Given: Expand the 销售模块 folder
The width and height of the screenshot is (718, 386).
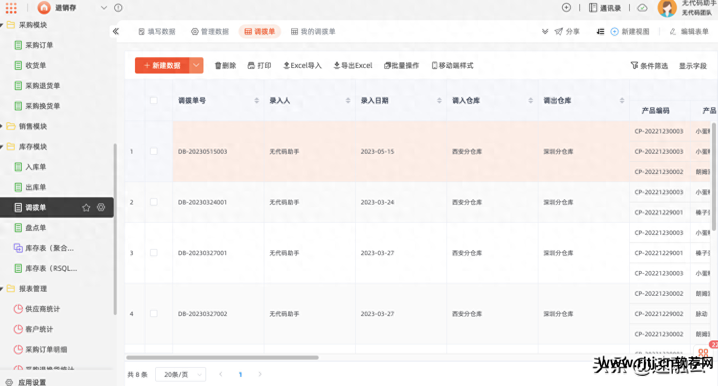Looking at the screenshot, I should click(32, 126).
